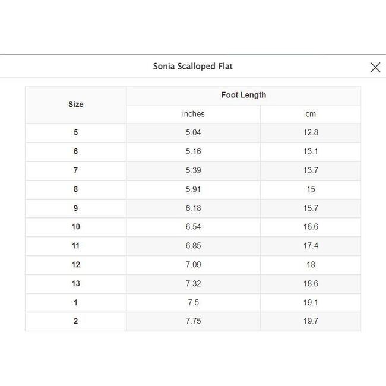The height and width of the screenshot is (386, 386).
Task: Click the Sonia Scalloped Flat title
Action: (193, 67)
